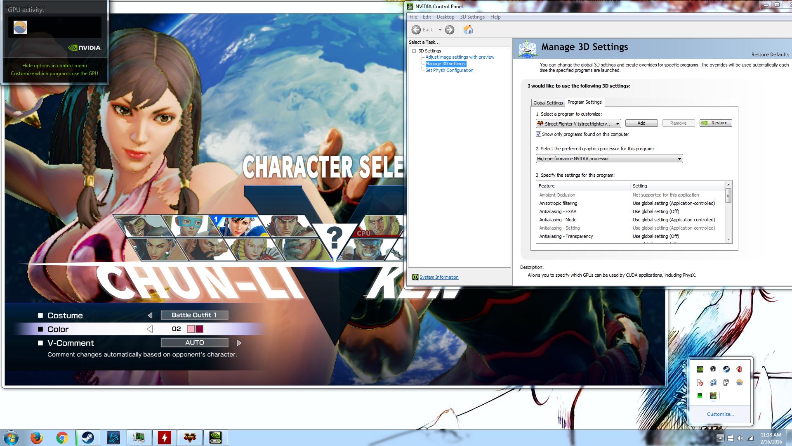This screenshot has width=792, height=446.
Task: Open the Battle.net taskbar icon
Action: (x=113, y=438)
